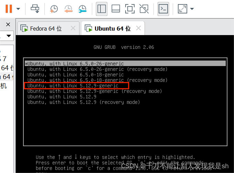Close the Ubuntu 64 位 tab
The image size is (234, 173).
coord(138,28)
